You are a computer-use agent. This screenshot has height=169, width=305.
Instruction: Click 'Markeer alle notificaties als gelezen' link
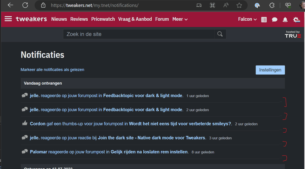(52, 70)
